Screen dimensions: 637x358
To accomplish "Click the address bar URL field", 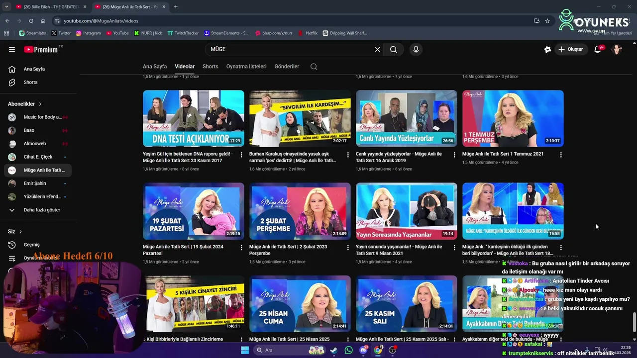I will [x=294, y=21].
